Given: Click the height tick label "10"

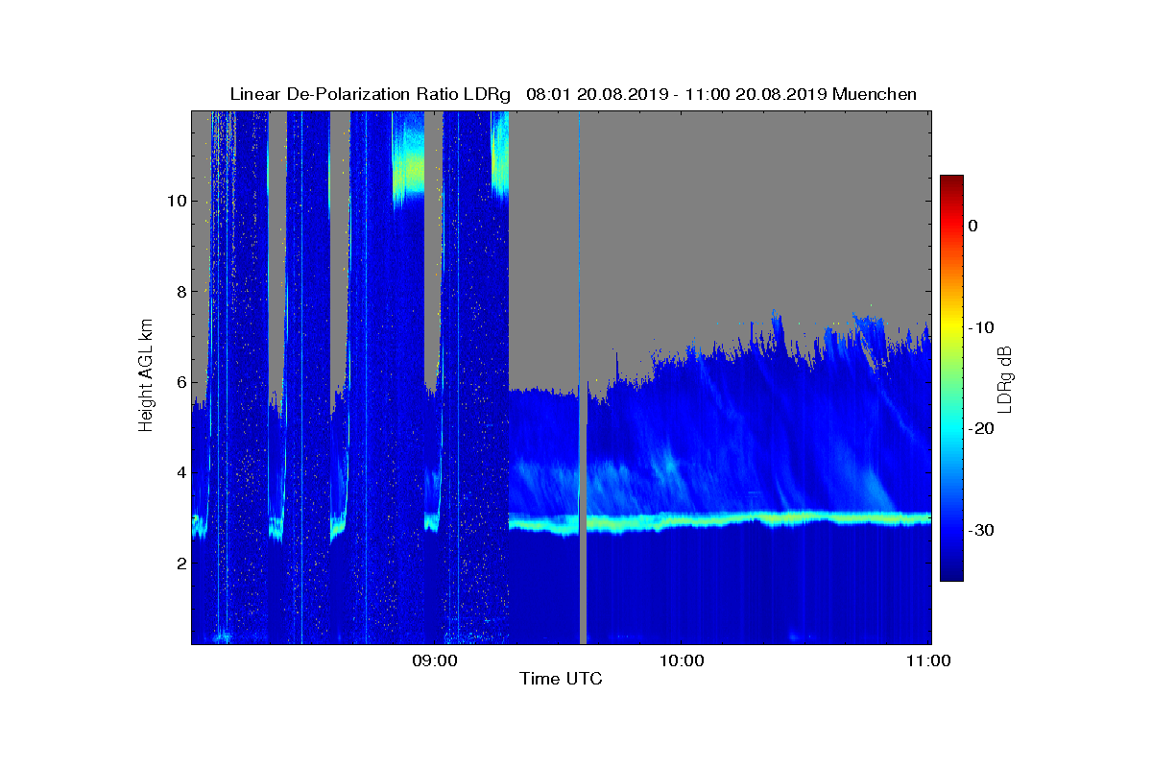Looking at the screenshot, I should (176, 201).
